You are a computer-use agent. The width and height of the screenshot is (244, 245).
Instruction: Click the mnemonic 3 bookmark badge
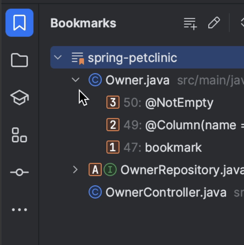click(x=113, y=102)
